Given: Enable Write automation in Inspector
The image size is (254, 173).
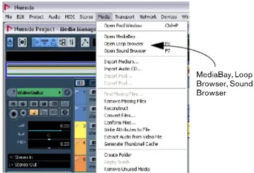Looking at the screenshot, I should 44,104.
